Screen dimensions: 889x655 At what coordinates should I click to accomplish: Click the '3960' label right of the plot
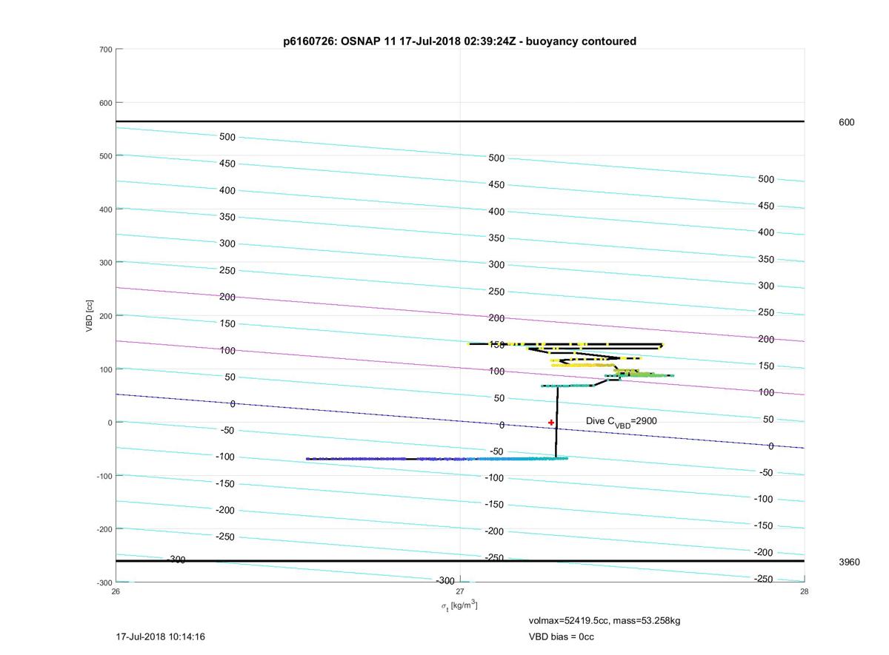coord(849,562)
